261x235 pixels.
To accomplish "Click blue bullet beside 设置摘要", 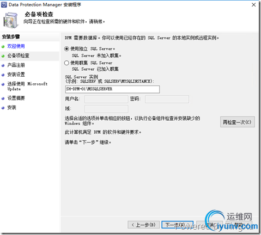I will (x=3, y=98).
